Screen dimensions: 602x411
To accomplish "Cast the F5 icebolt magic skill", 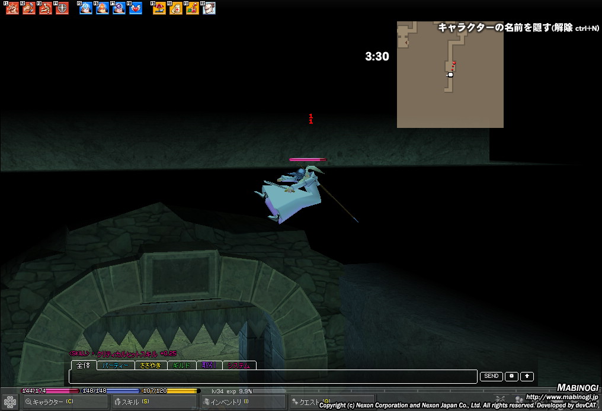I will pos(86,8).
